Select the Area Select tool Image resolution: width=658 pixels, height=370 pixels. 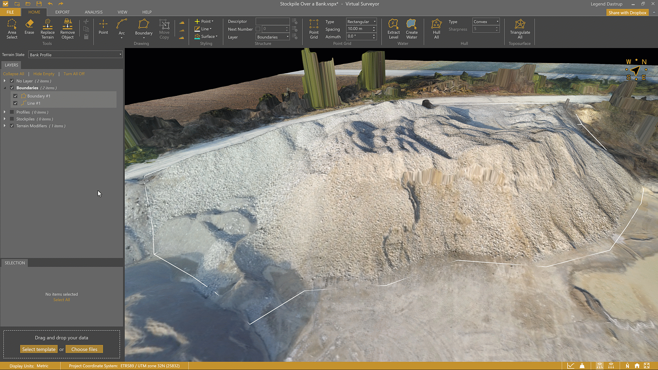(12, 29)
